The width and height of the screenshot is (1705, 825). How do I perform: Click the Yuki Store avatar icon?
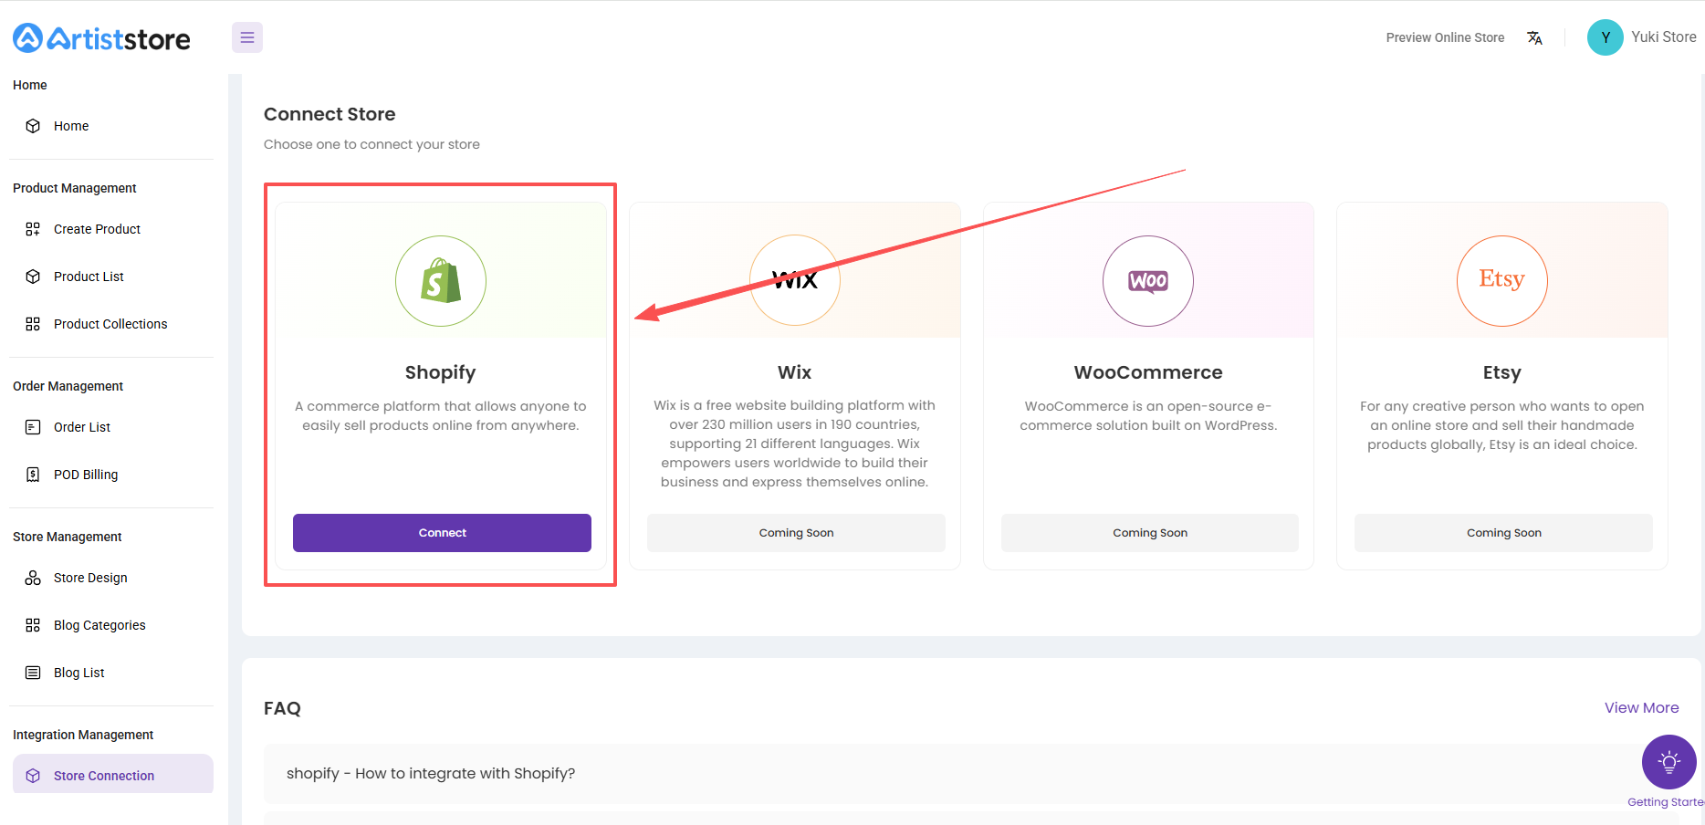pyautogui.click(x=1605, y=37)
